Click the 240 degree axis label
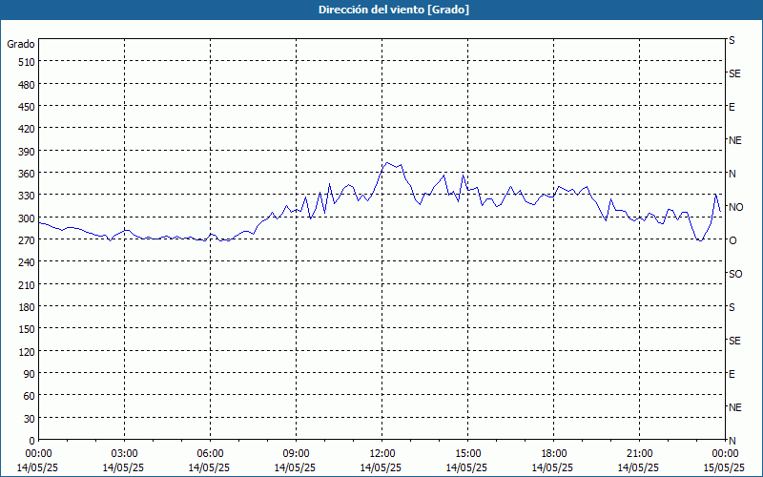Screen dimensions: 763x477 (x=27, y=262)
